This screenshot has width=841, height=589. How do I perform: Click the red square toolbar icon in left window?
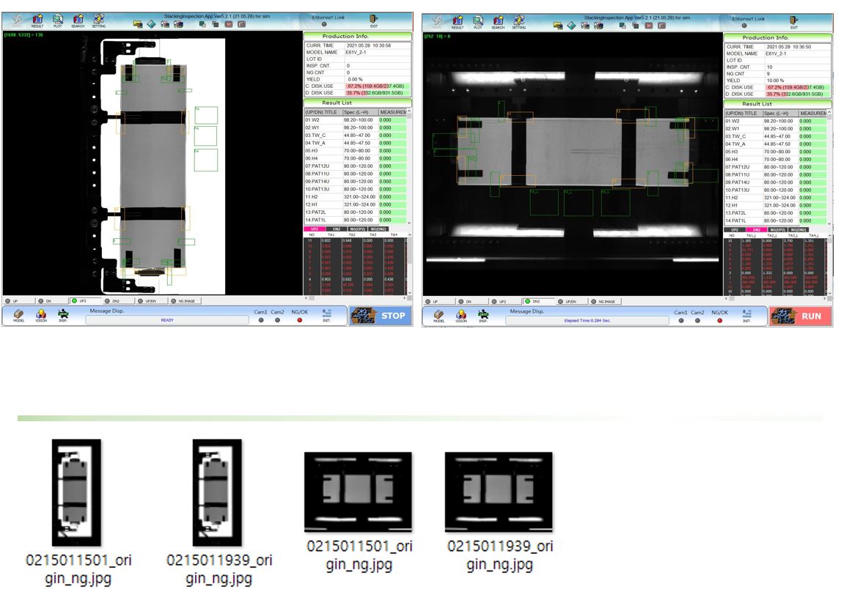229,24
